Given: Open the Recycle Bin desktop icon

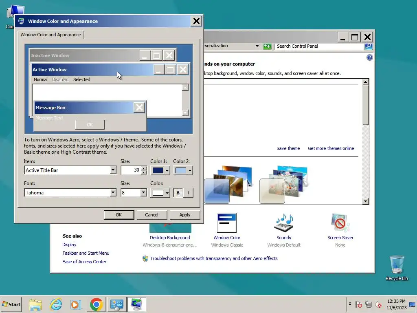Looking at the screenshot, I should click(397, 268).
